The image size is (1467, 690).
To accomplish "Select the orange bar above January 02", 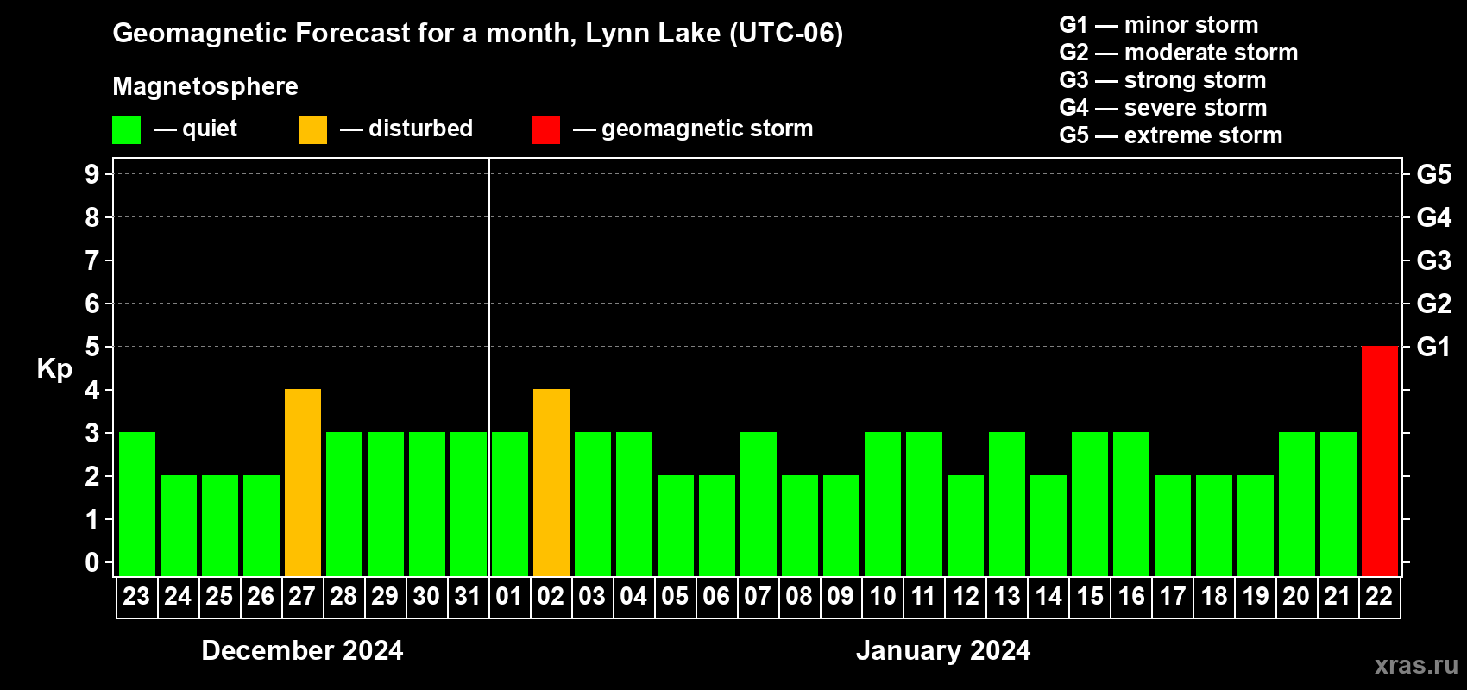I will 551,482.
